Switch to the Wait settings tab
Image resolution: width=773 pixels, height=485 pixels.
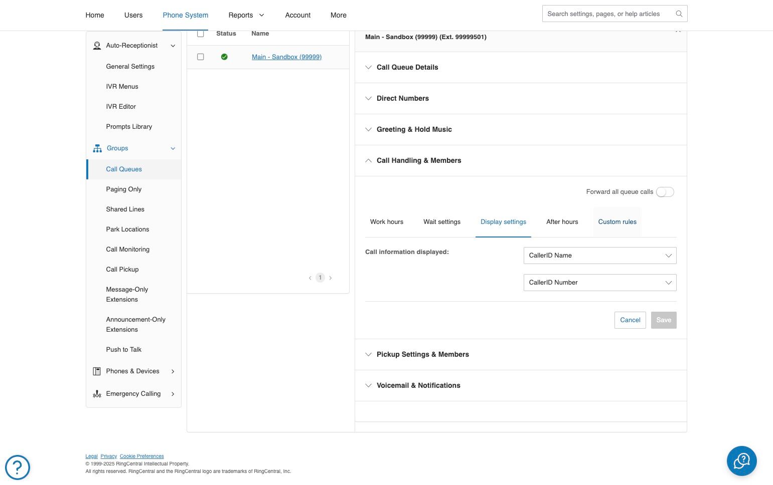coord(441,222)
